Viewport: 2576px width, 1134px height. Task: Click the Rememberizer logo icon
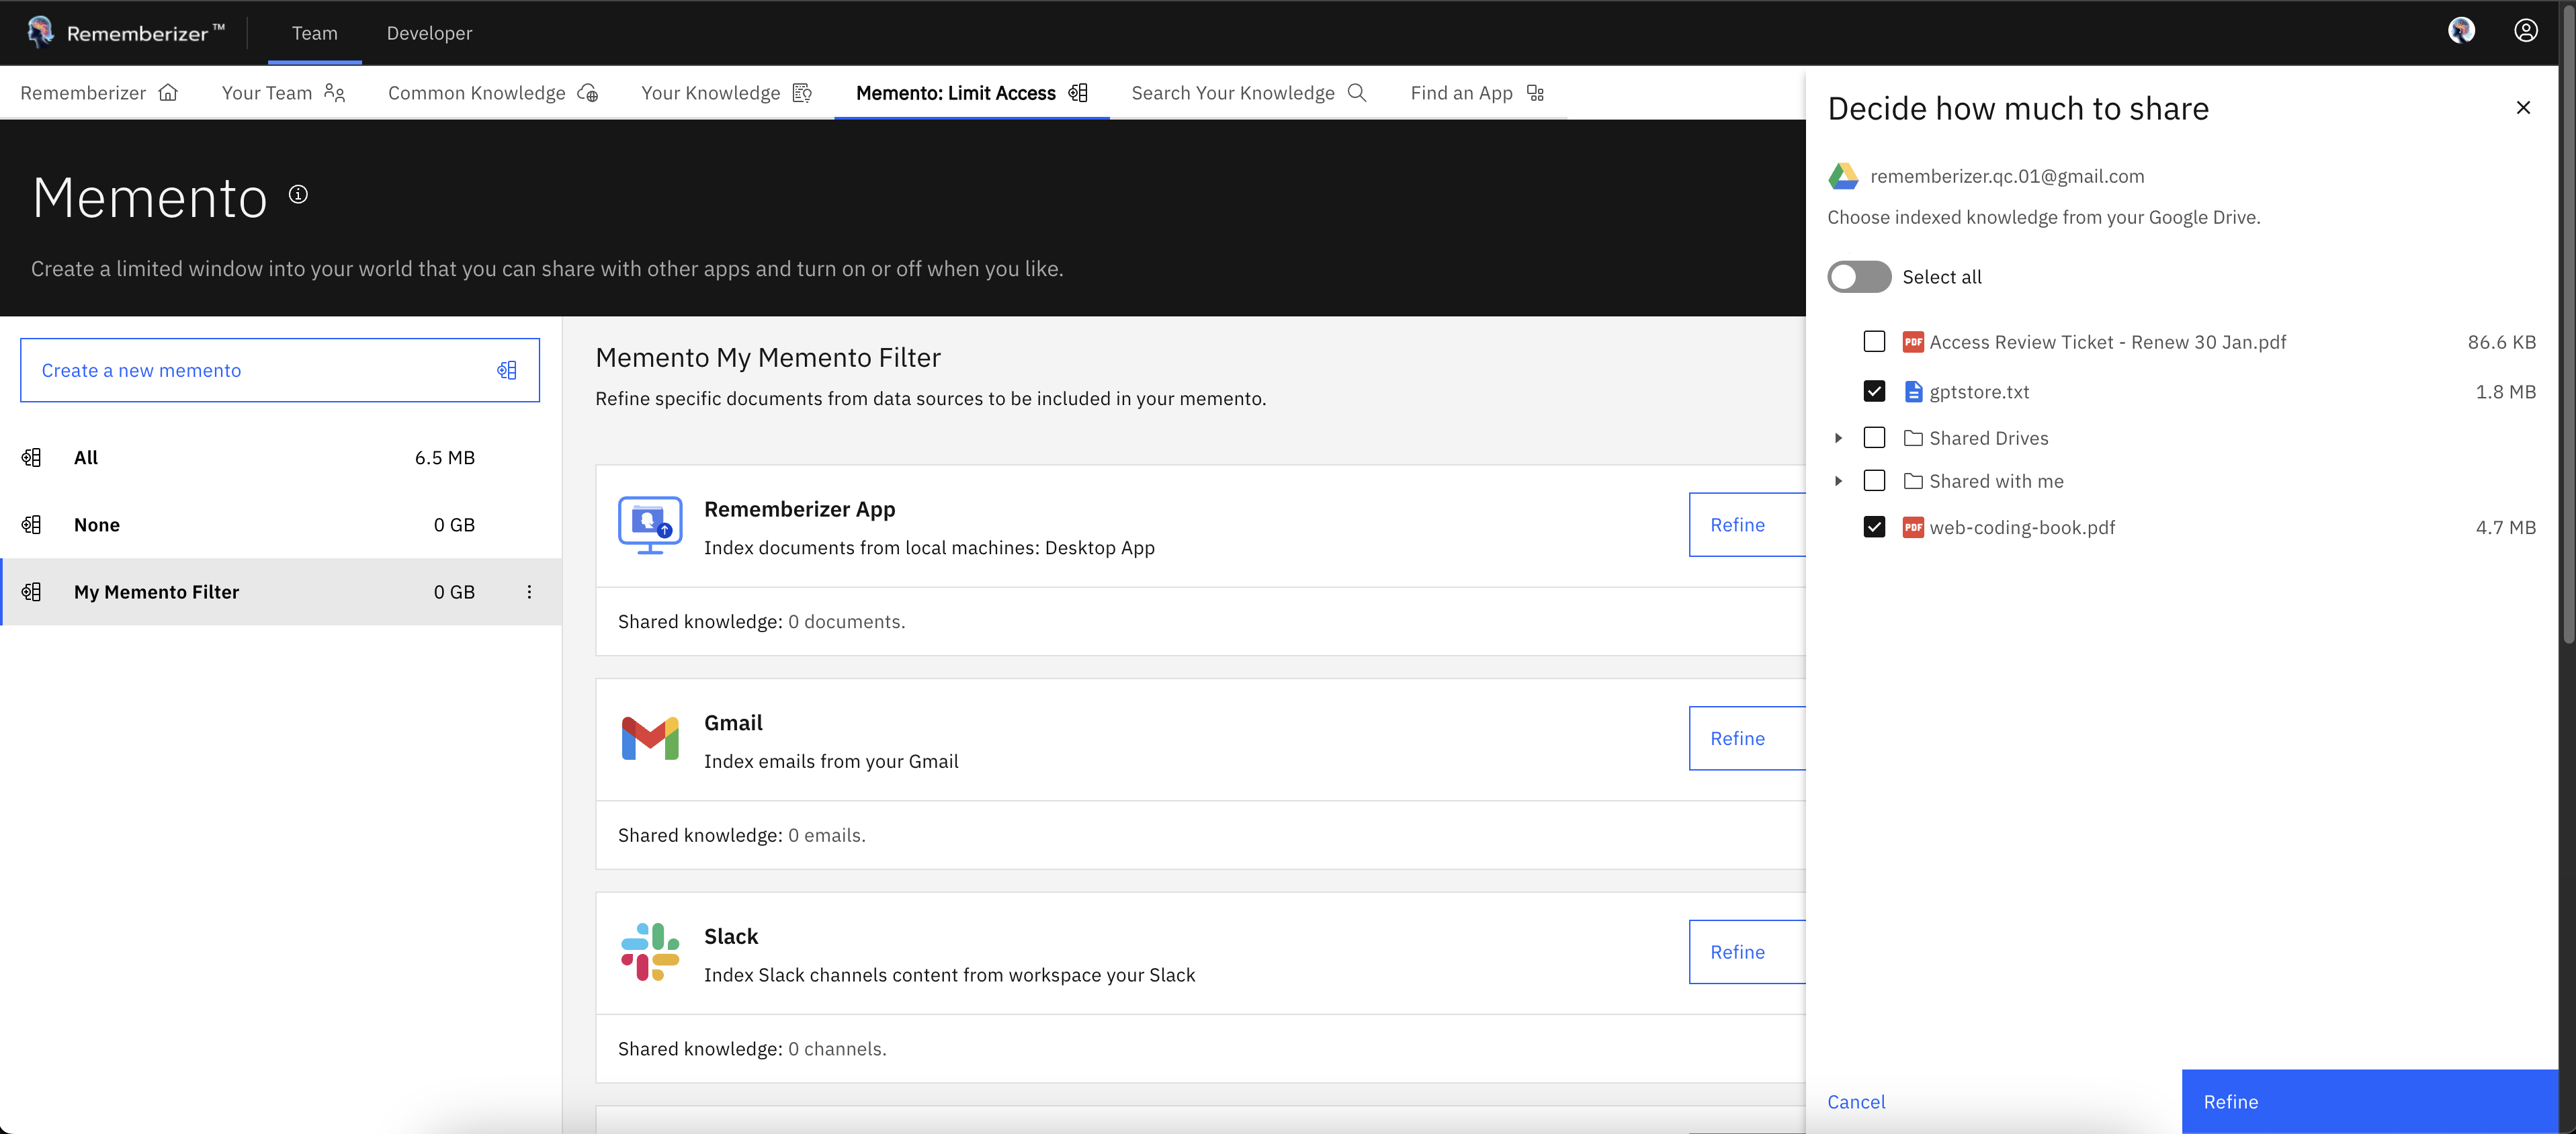tap(40, 32)
